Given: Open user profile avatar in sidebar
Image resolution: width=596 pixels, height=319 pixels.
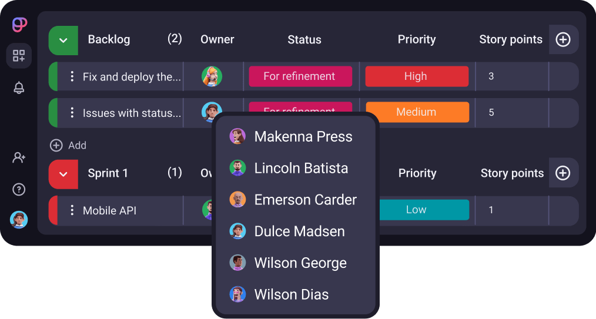Looking at the screenshot, I should click(x=19, y=220).
